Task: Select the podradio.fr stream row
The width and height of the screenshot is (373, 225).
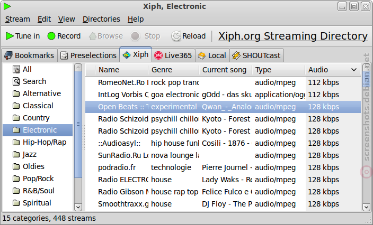Action: [223, 167]
